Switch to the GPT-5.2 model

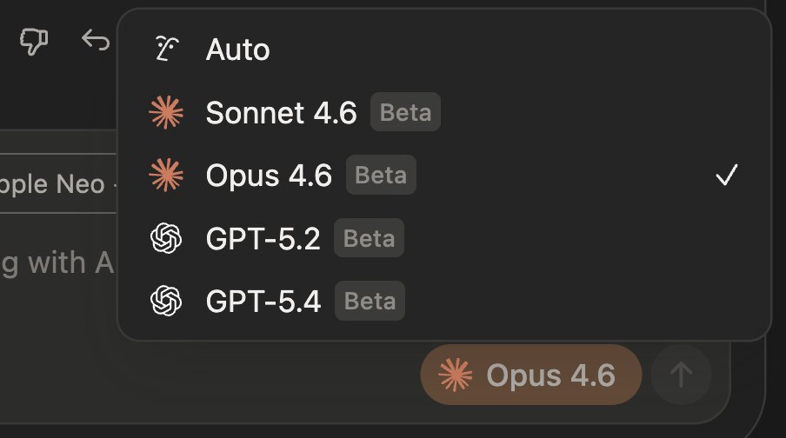(x=263, y=239)
